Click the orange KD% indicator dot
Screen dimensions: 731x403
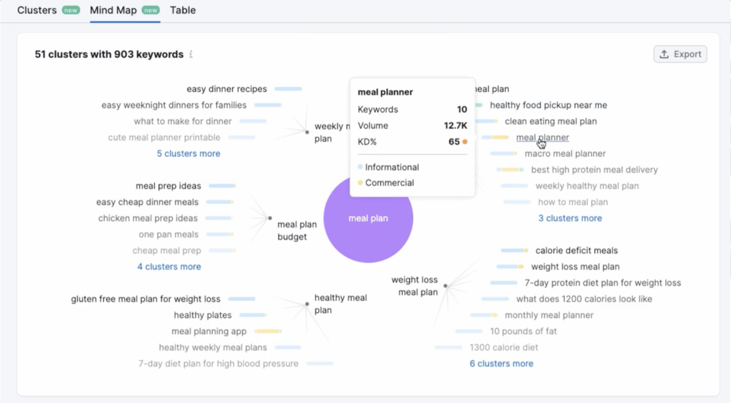[x=465, y=142]
